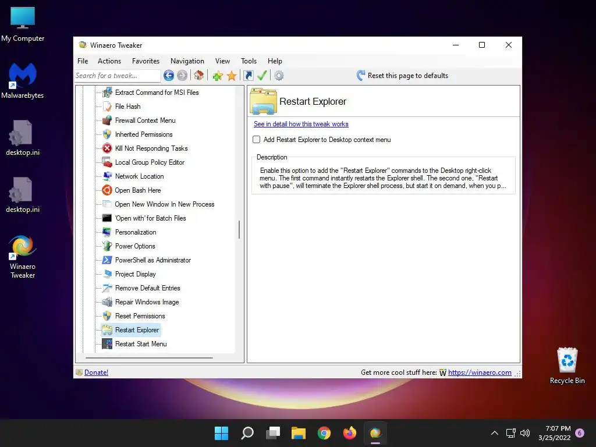Show hidden tray icons chevron
Screen dimensions: 596x447
495,433
